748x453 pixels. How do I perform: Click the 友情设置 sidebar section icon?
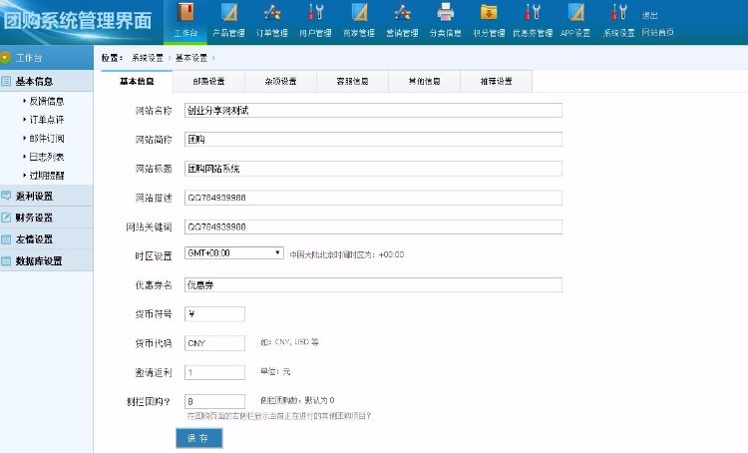pos(6,239)
